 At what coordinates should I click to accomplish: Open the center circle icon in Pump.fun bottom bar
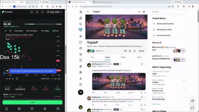click(32, 109)
